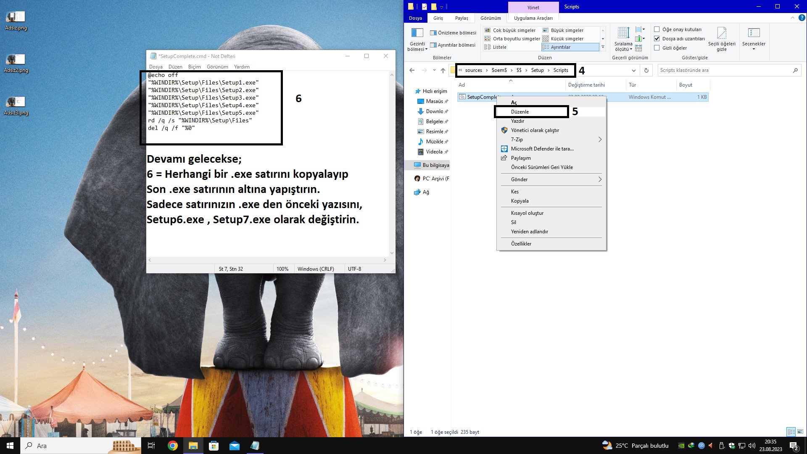Toggle Dosya adı uzantıları checkbox
This screenshot has width=807, height=454.
[x=657, y=39]
